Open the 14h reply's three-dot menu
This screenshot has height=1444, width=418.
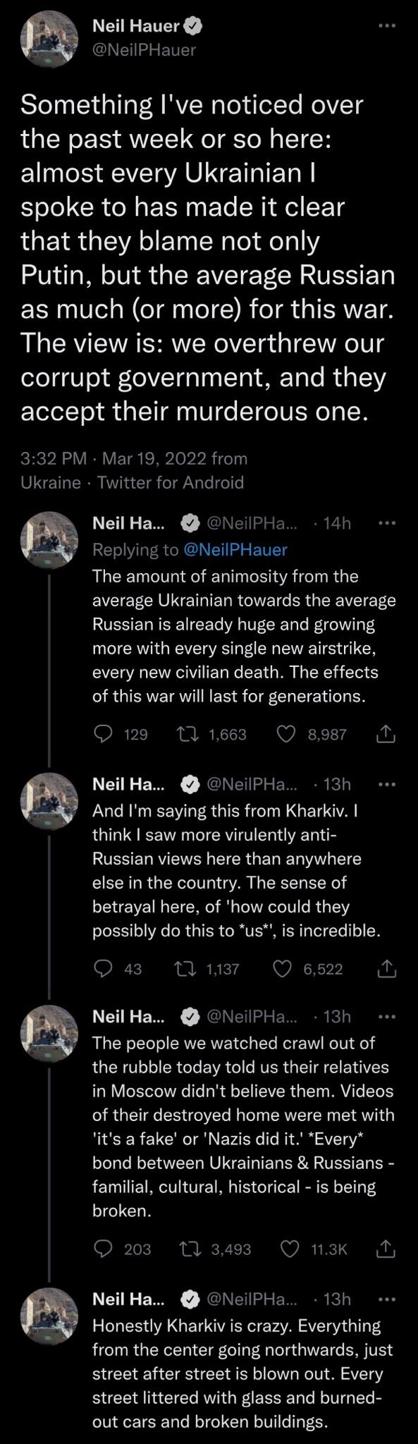pos(387,523)
